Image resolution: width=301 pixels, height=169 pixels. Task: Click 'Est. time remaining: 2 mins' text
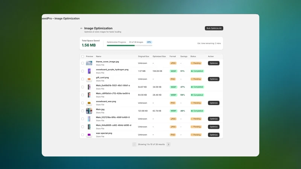coord(209,43)
